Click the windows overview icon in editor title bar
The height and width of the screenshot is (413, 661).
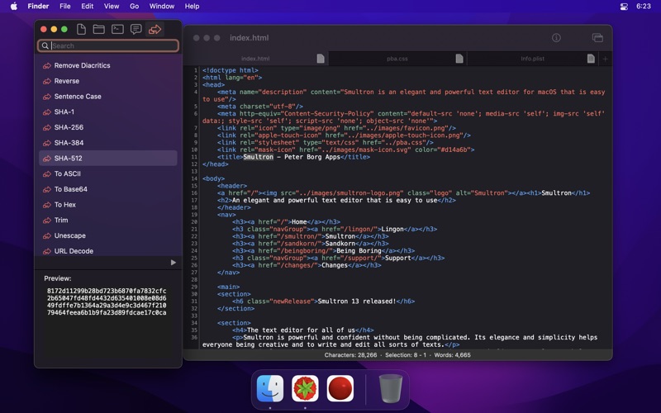coord(597,38)
